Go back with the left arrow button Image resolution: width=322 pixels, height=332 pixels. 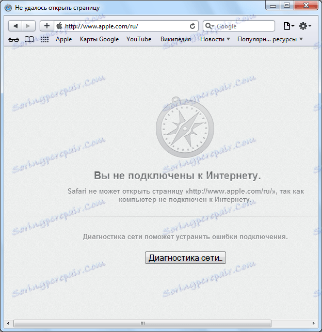point(15,26)
